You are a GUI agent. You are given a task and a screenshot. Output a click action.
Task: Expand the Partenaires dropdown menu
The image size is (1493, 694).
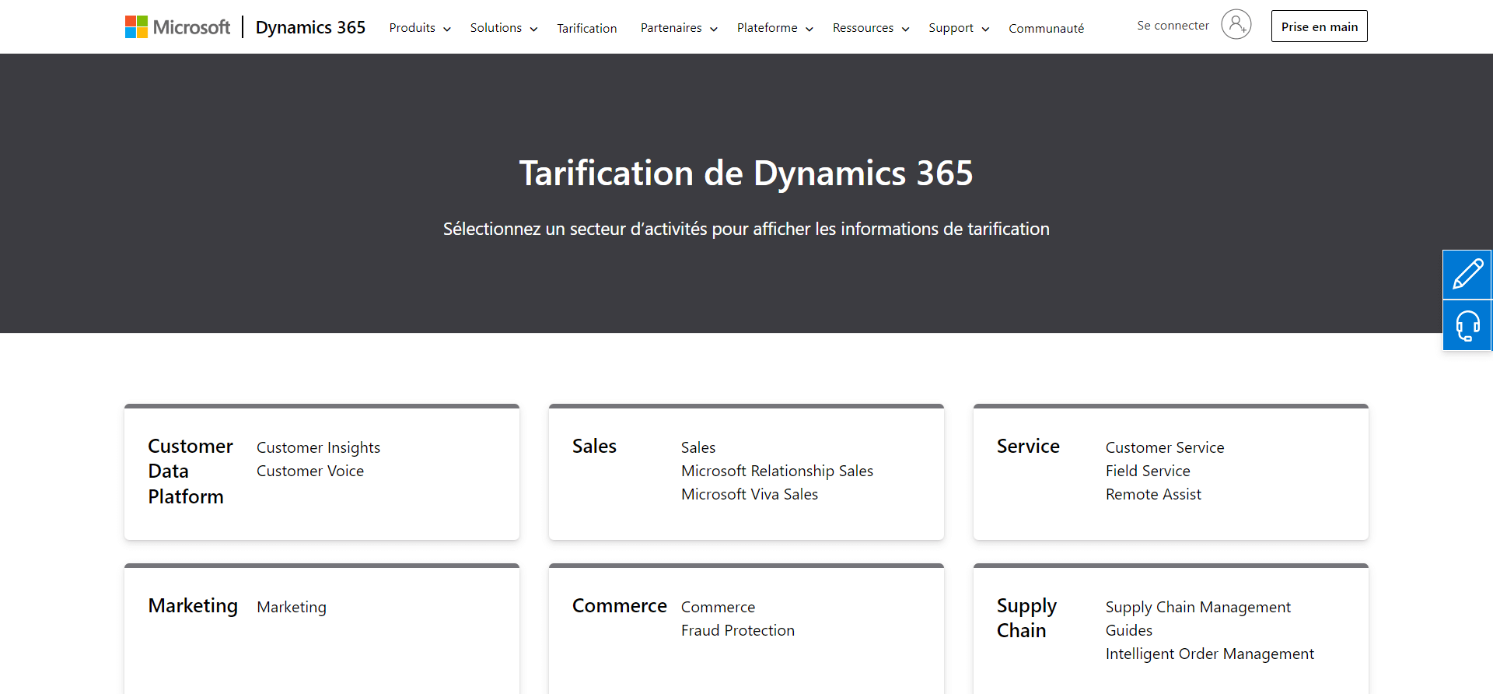coord(679,28)
